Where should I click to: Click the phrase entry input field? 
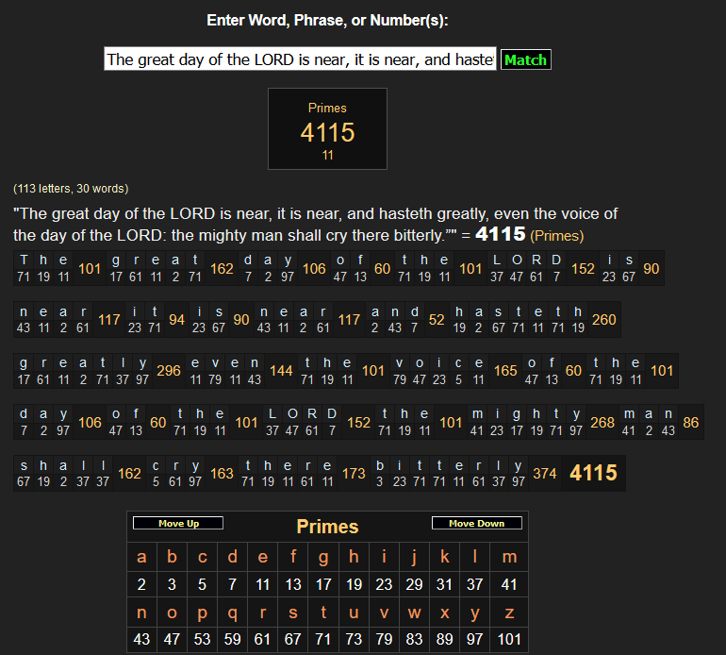click(300, 59)
